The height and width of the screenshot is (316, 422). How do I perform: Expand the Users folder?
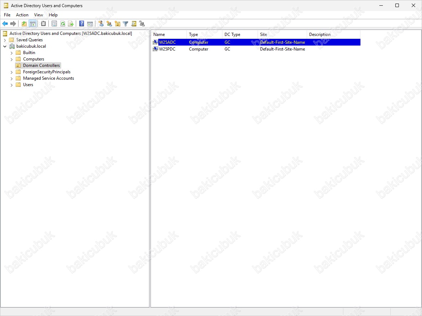tap(12, 85)
